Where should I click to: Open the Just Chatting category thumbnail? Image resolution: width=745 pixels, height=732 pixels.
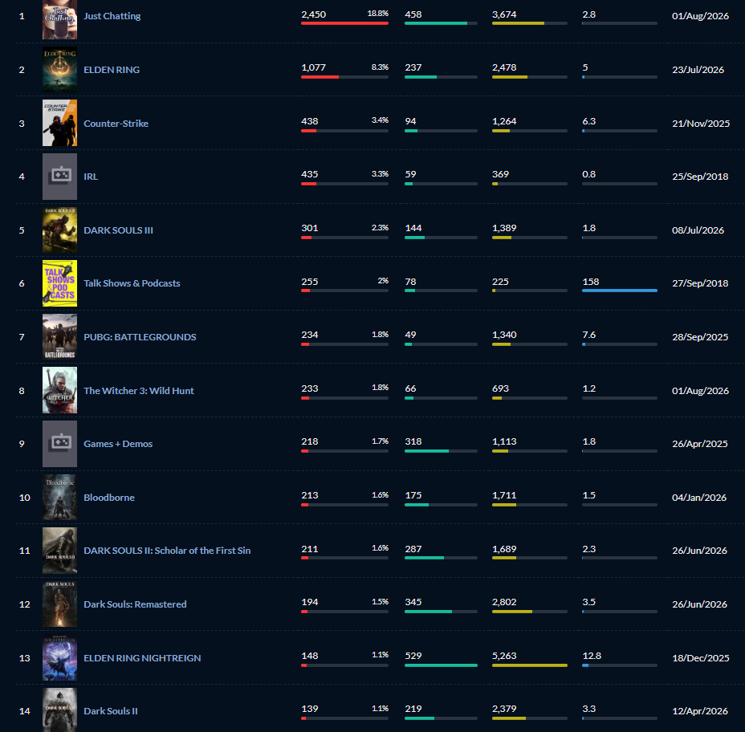point(59,19)
